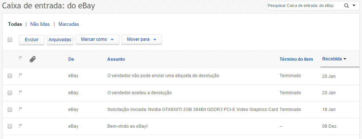Open O vendedor aceitou a devolução
Viewport: 362px width, 139px height.
pyautogui.click(x=139, y=93)
